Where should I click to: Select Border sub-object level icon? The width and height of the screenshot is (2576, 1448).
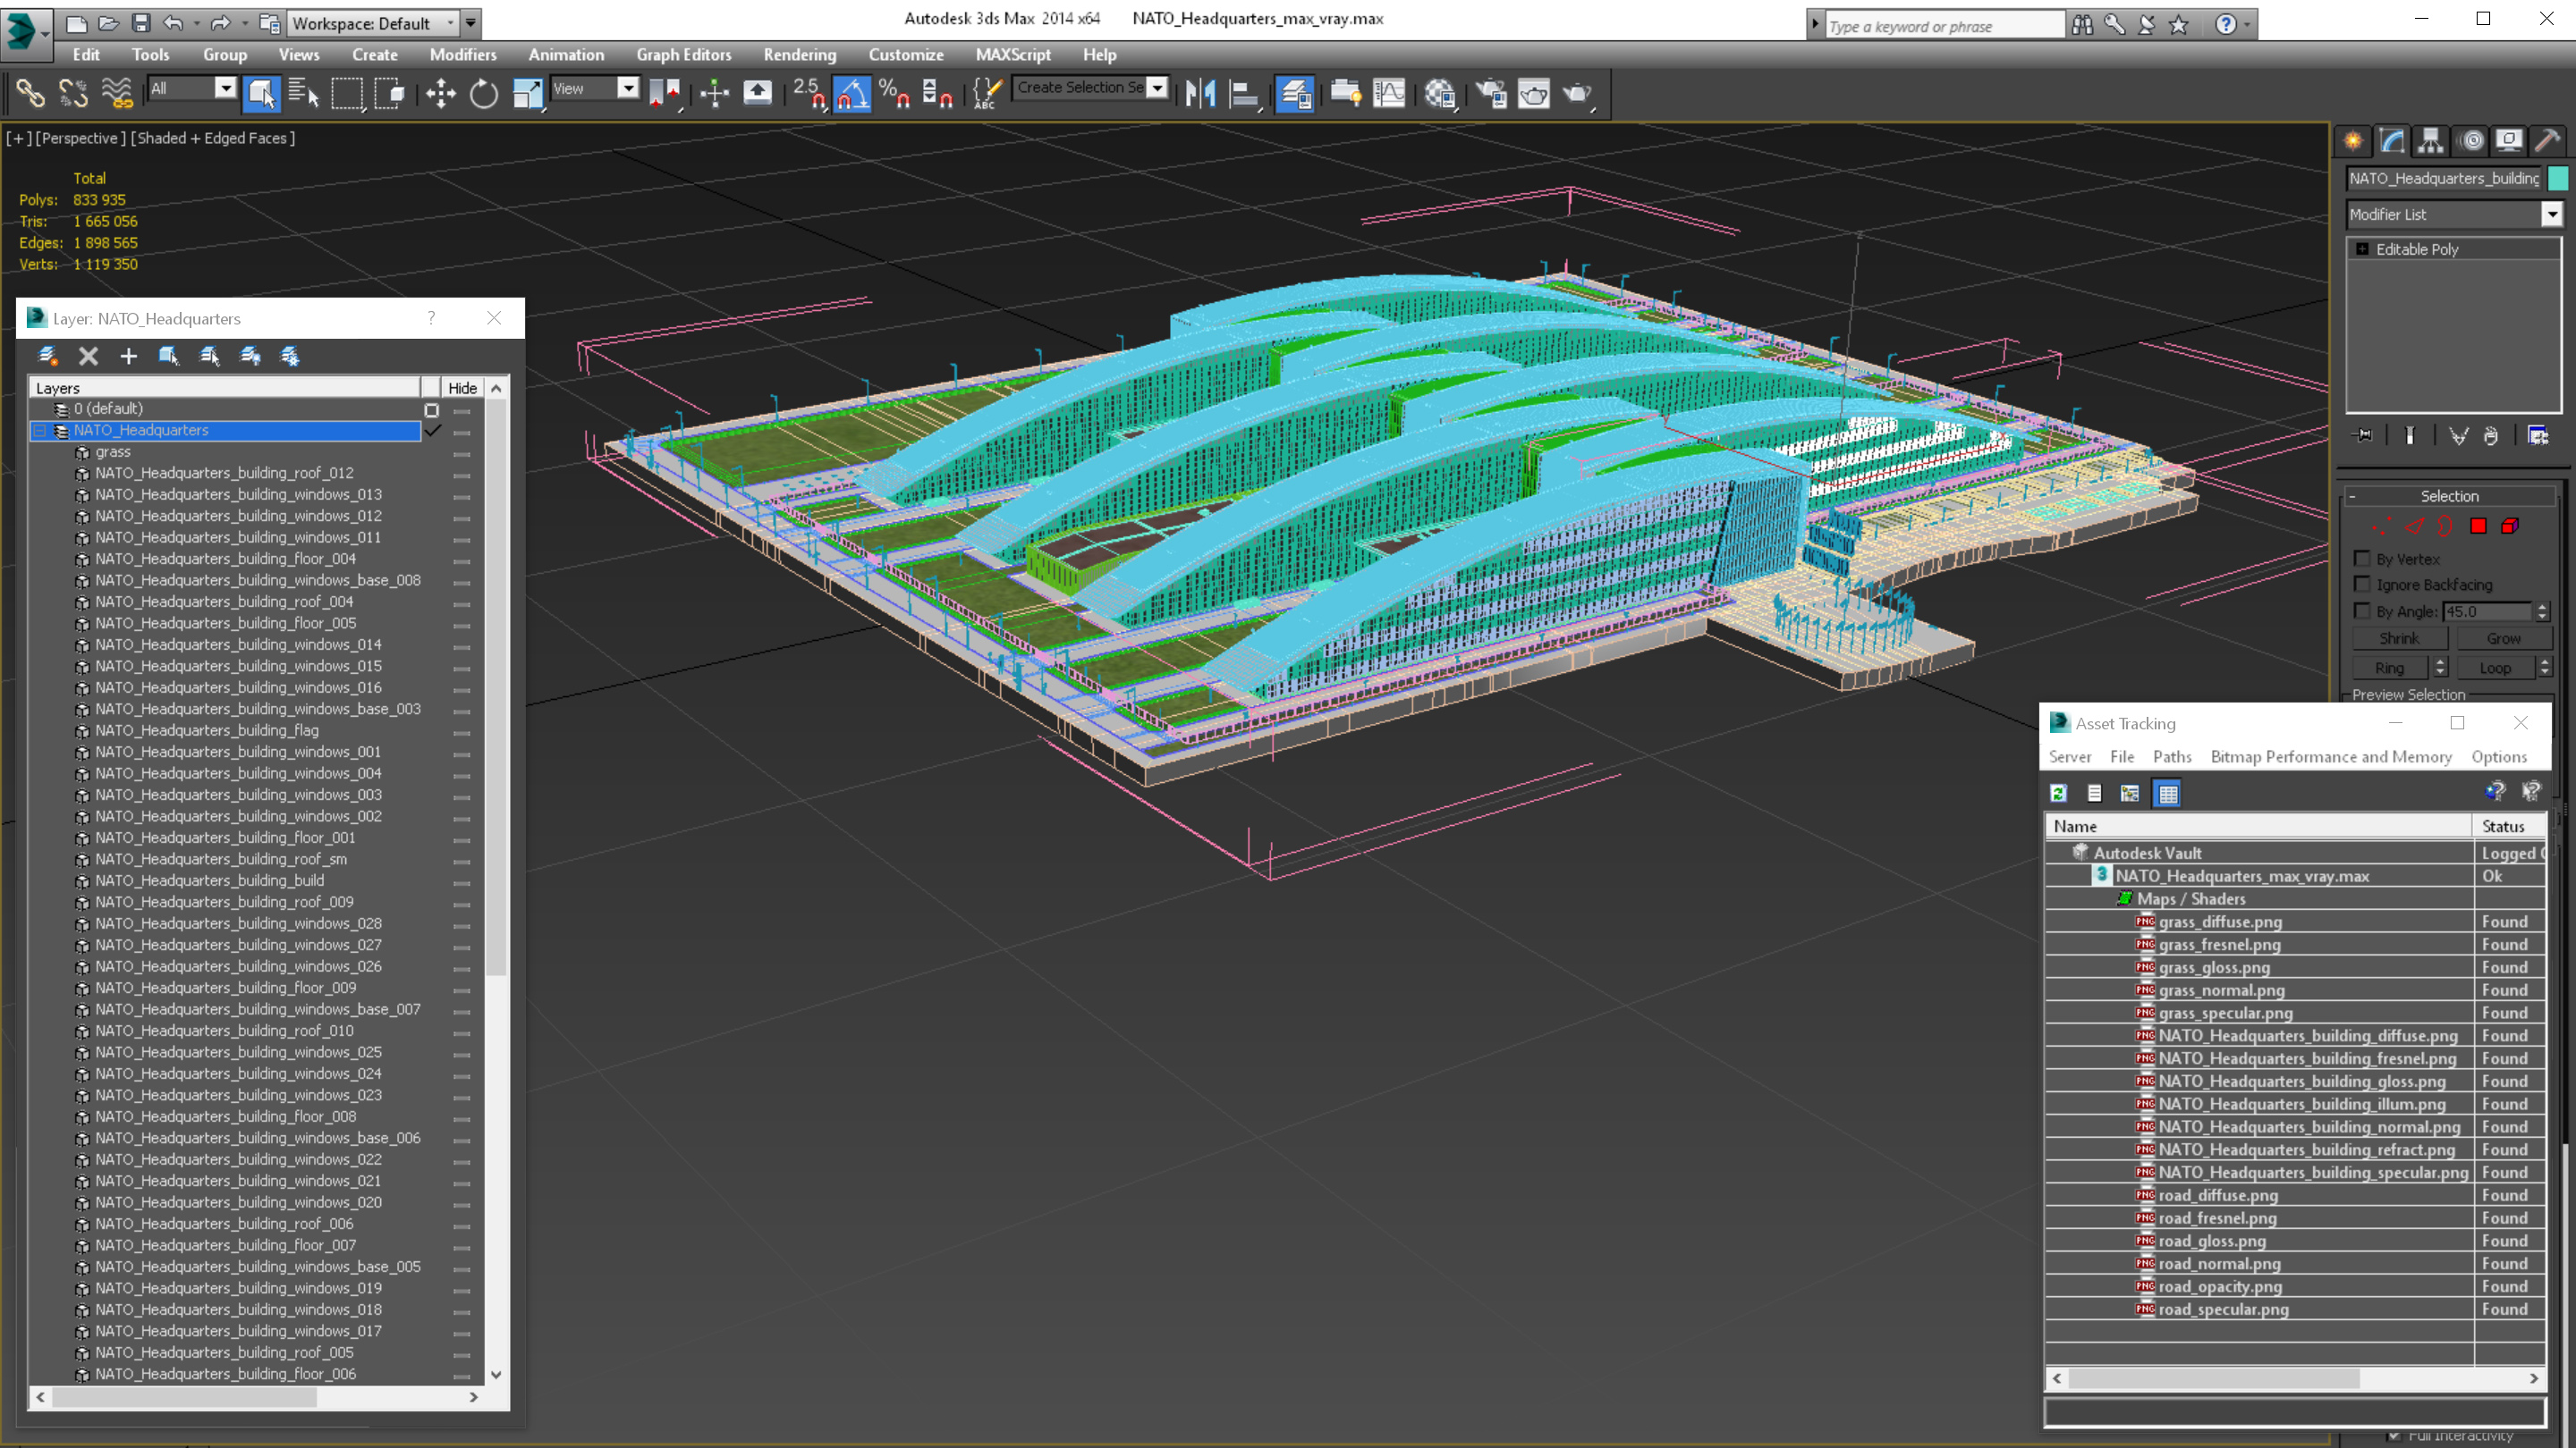tap(2446, 526)
